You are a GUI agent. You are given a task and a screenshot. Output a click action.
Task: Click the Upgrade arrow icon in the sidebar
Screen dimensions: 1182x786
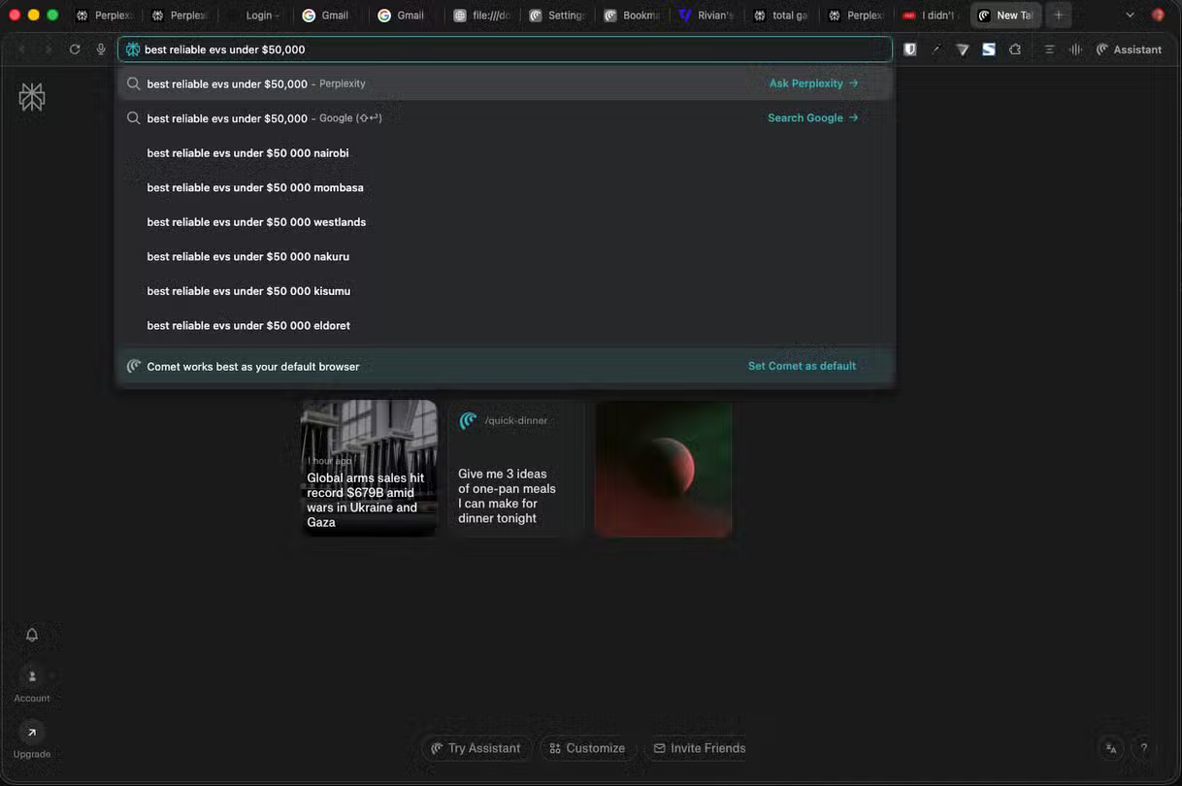(31, 732)
